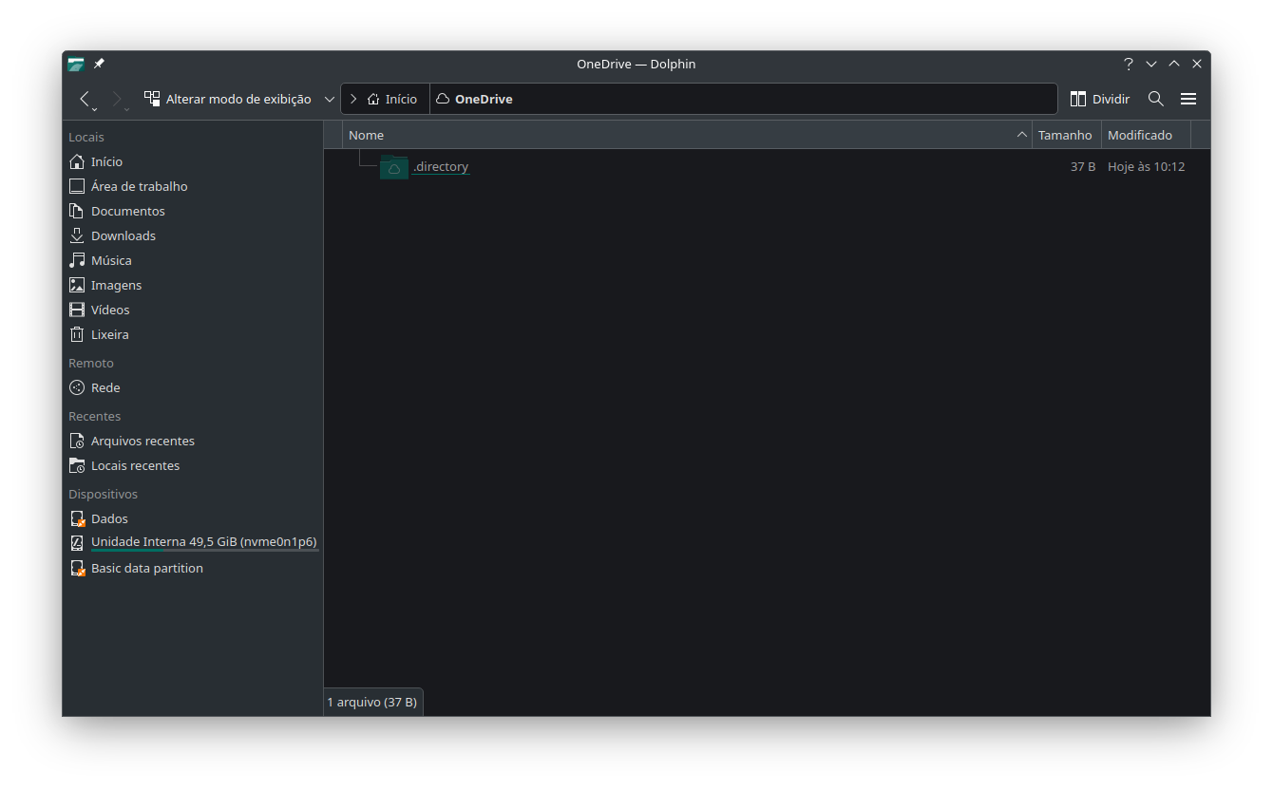
Task: Open Área de trabalho in sidebar
Action: pos(193,186)
